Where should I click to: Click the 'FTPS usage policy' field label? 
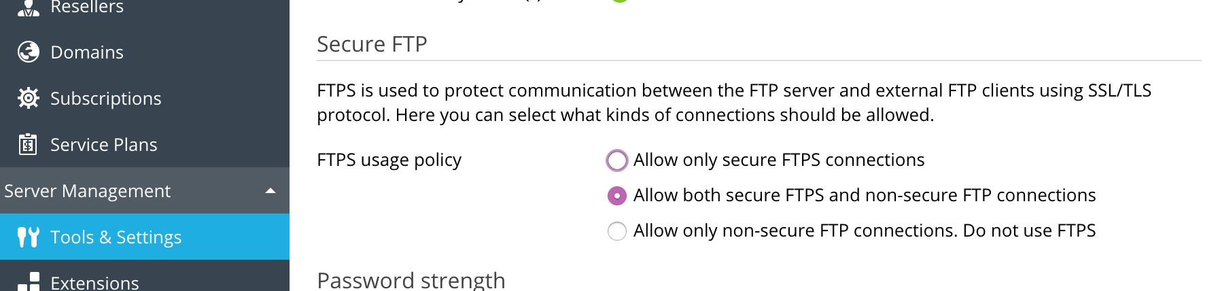tap(389, 160)
